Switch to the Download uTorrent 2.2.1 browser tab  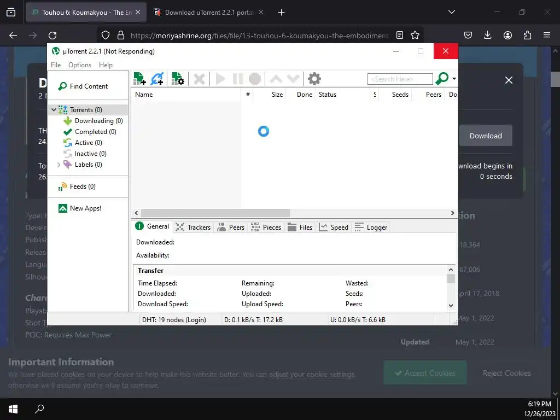[x=209, y=13]
